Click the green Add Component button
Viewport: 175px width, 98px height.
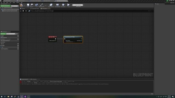point(5,6)
